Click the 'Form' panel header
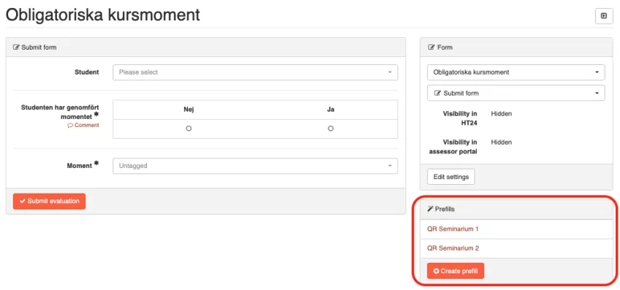 tap(517, 47)
